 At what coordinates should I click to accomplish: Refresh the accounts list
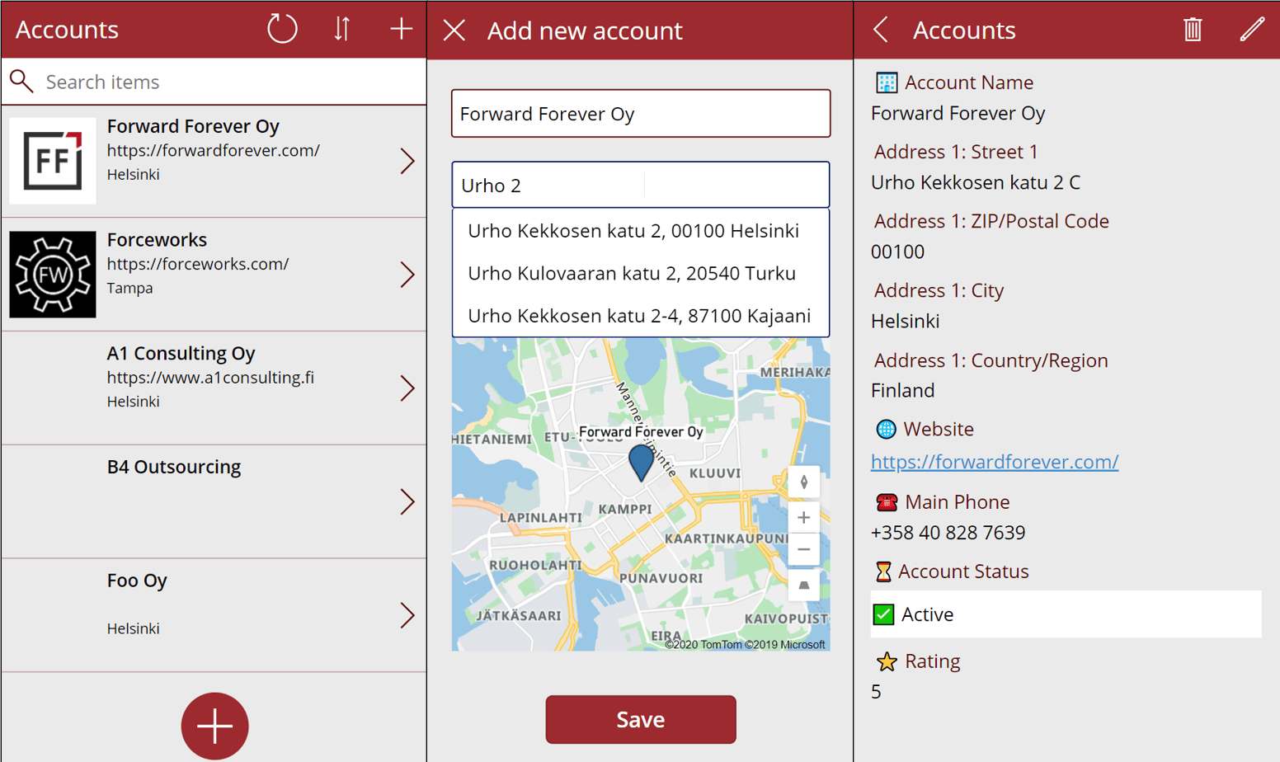(x=282, y=29)
